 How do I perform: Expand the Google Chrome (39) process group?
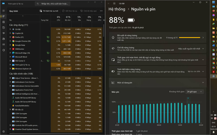coord(10,41)
